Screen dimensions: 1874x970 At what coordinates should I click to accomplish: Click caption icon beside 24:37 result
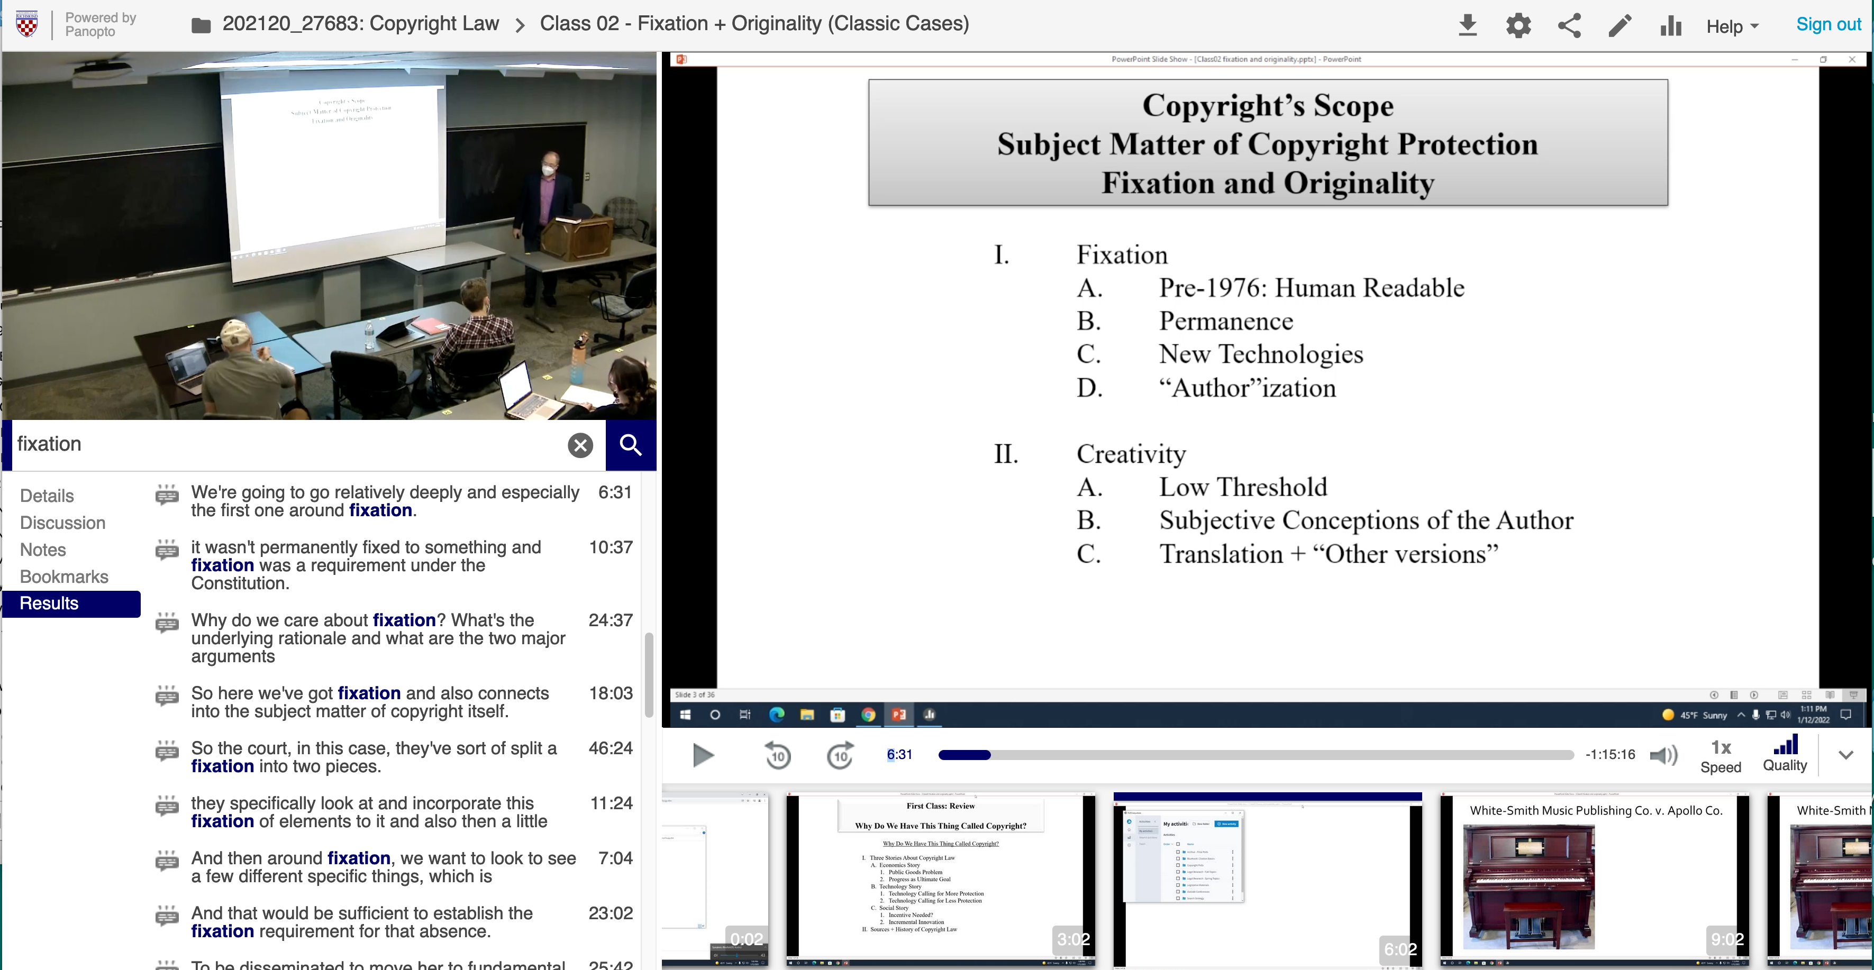tap(167, 623)
